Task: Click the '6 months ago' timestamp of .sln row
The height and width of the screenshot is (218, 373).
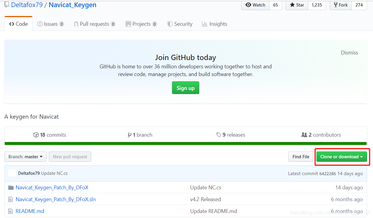Action: (347, 199)
